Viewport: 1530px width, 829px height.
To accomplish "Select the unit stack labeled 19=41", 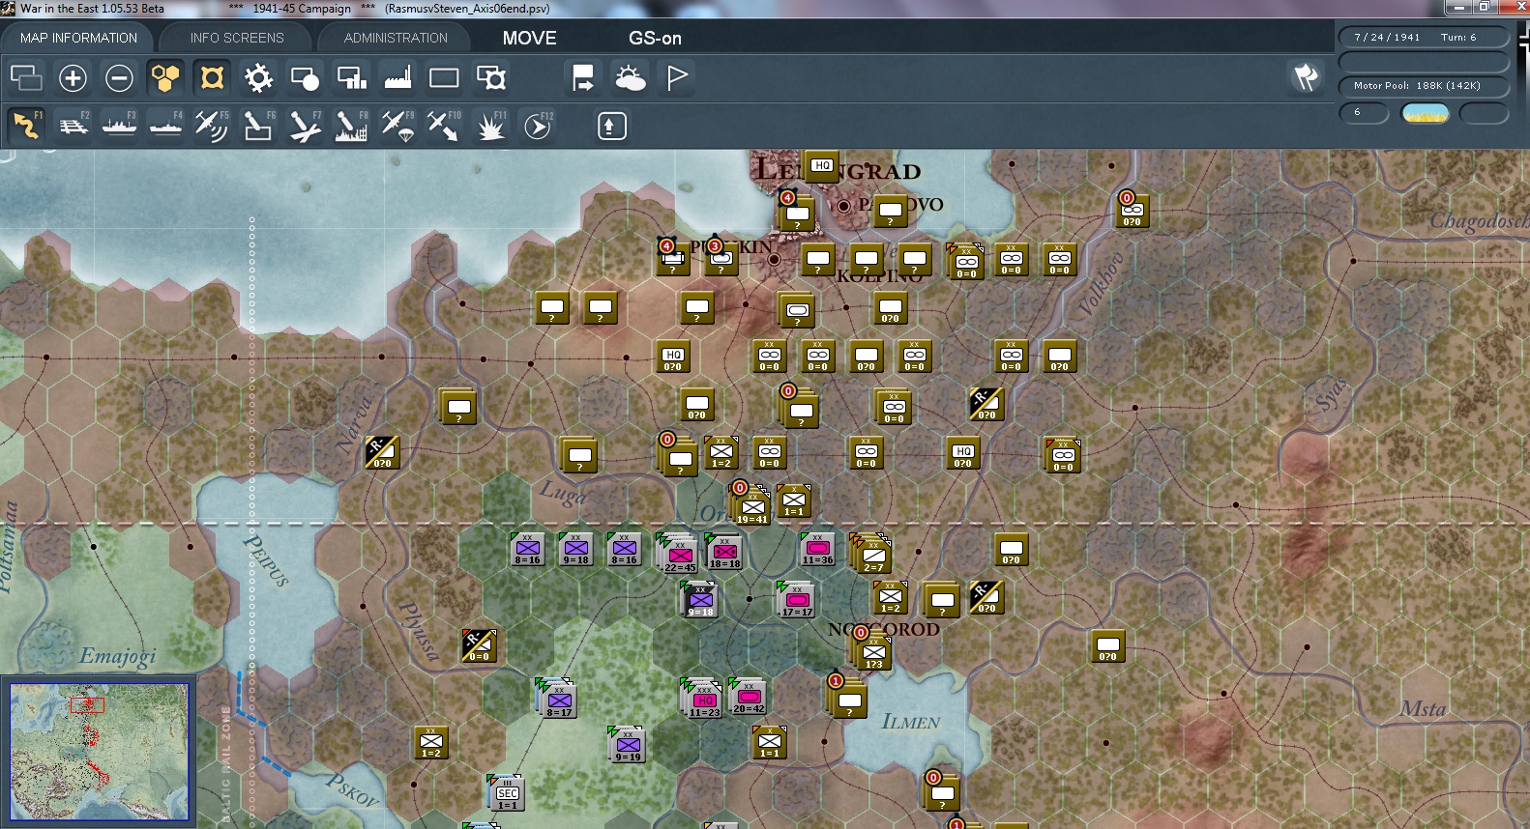I will 752,505.
